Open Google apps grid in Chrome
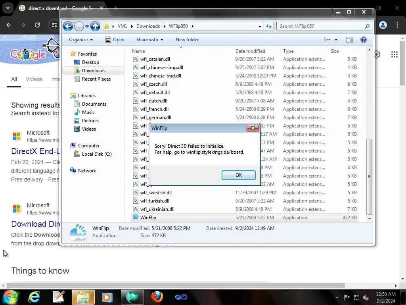 coord(395,54)
